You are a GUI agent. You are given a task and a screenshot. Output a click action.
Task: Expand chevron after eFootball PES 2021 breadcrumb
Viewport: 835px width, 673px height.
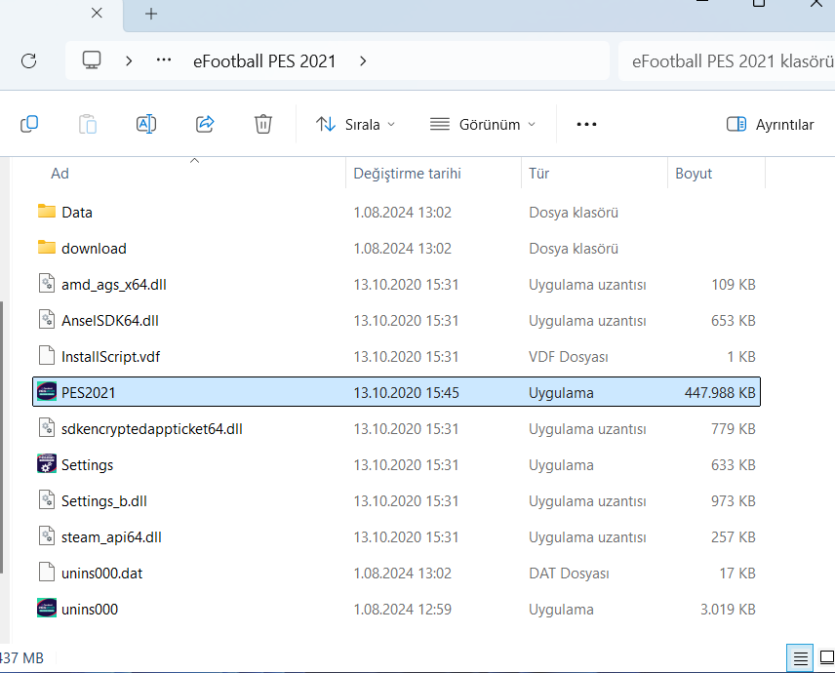(x=363, y=60)
